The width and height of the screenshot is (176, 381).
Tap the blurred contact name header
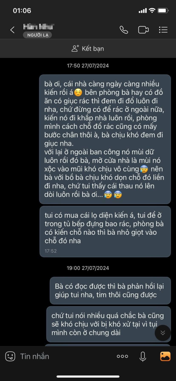39,26
